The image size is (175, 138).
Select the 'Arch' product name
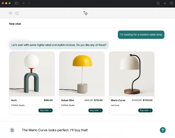tap(14, 100)
